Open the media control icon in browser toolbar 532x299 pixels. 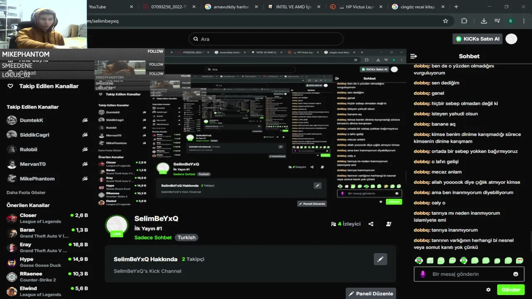coord(497,21)
